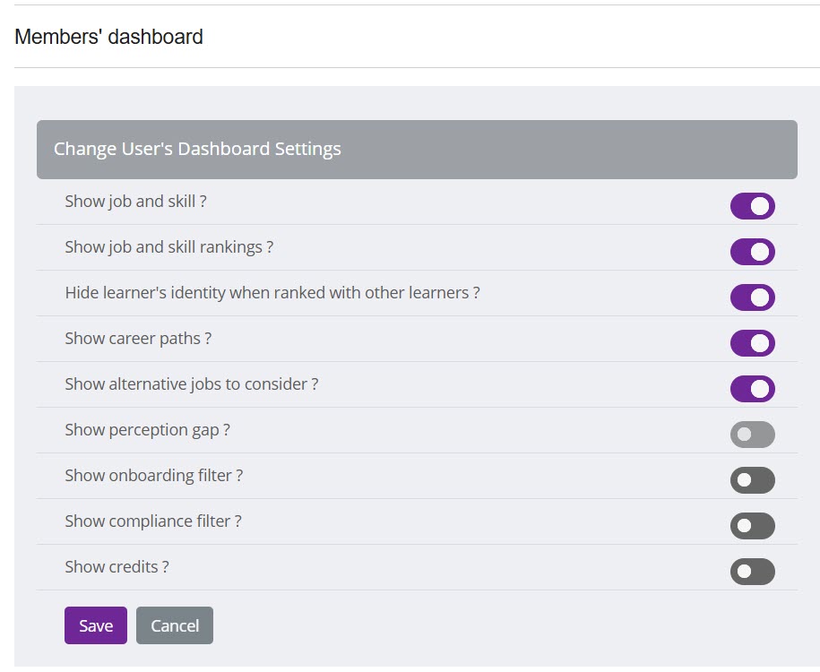The image size is (820, 672).
Task: Disable hiding learner's identity in rankings
Action: (753, 297)
